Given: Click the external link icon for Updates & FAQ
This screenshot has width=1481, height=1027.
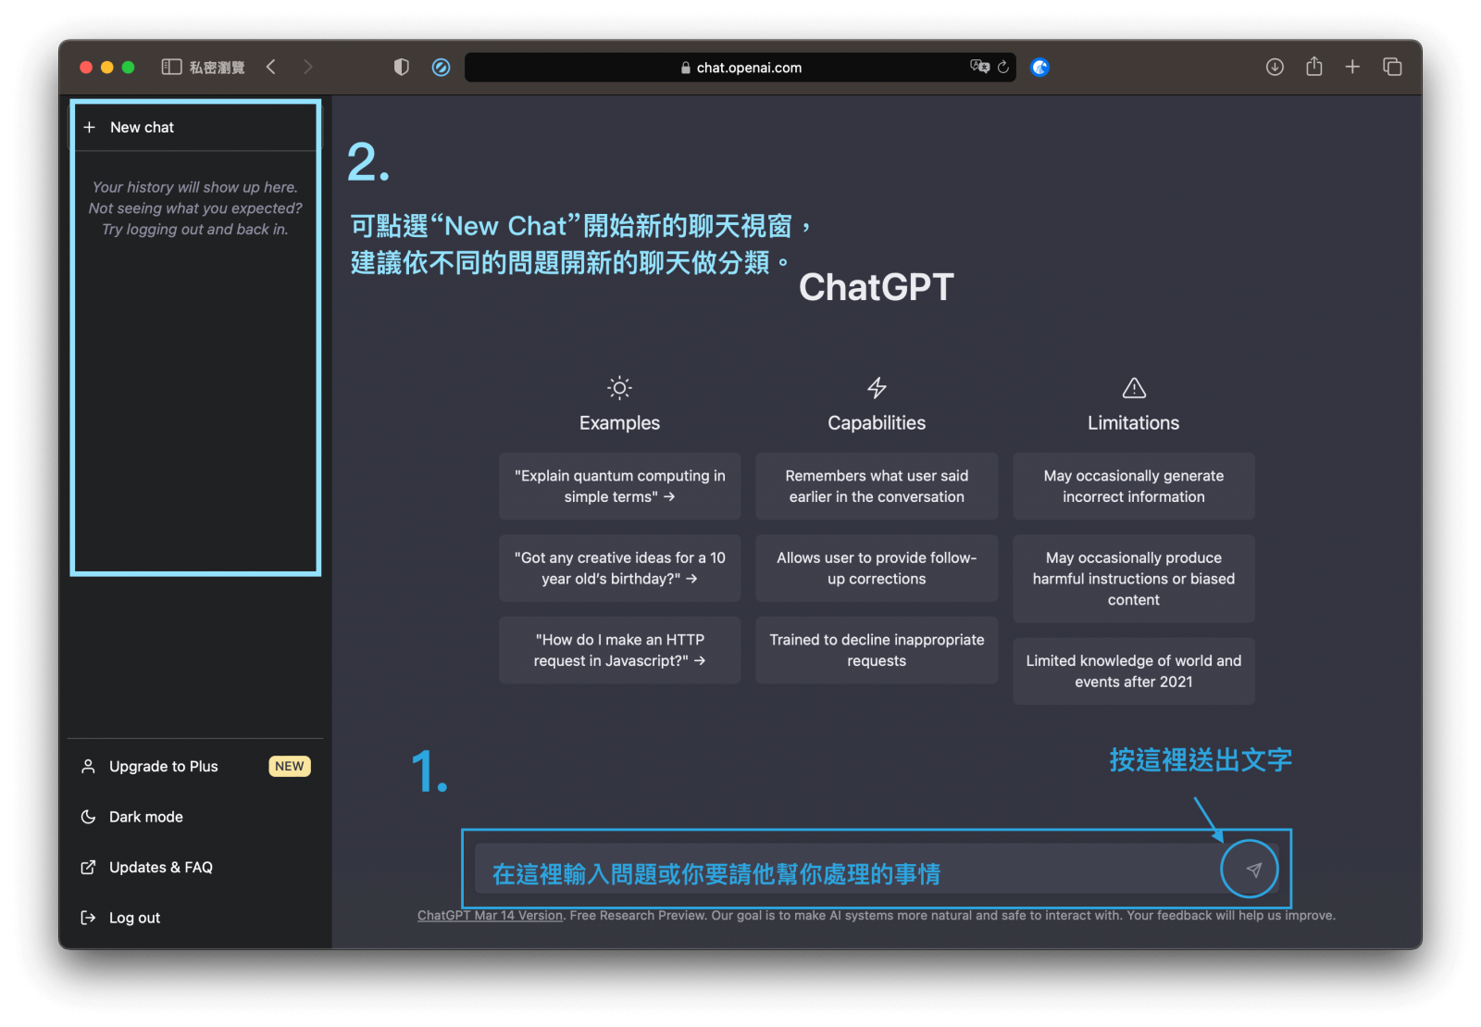Looking at the screenshot, I should click(88, 867).
